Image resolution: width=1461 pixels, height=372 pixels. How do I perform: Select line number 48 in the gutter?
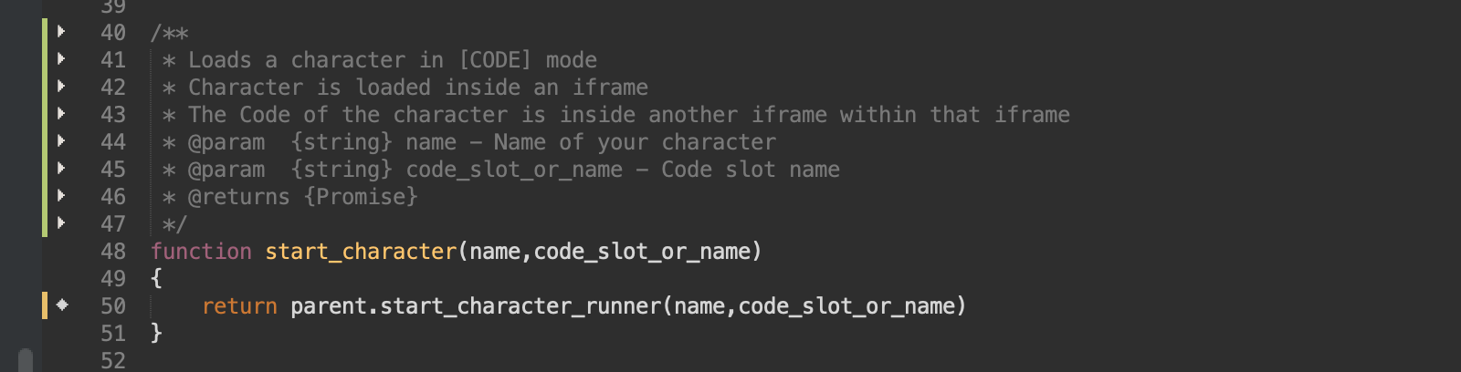(113, 252)
